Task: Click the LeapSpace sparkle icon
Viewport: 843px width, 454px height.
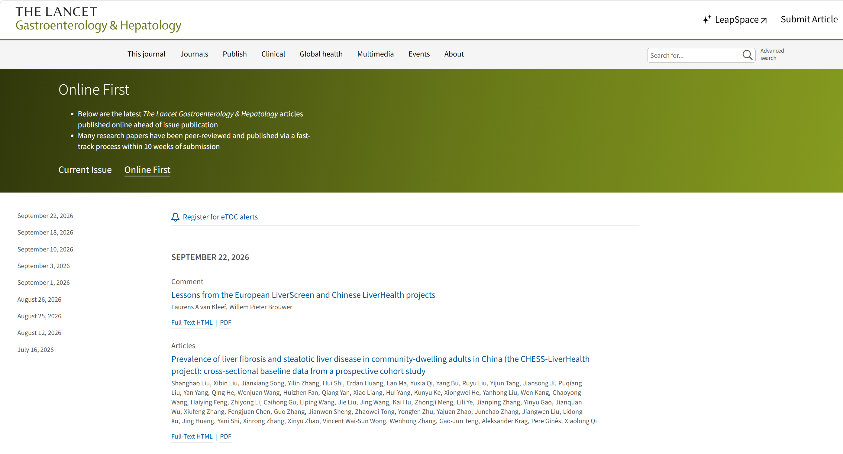Action: 706,20
